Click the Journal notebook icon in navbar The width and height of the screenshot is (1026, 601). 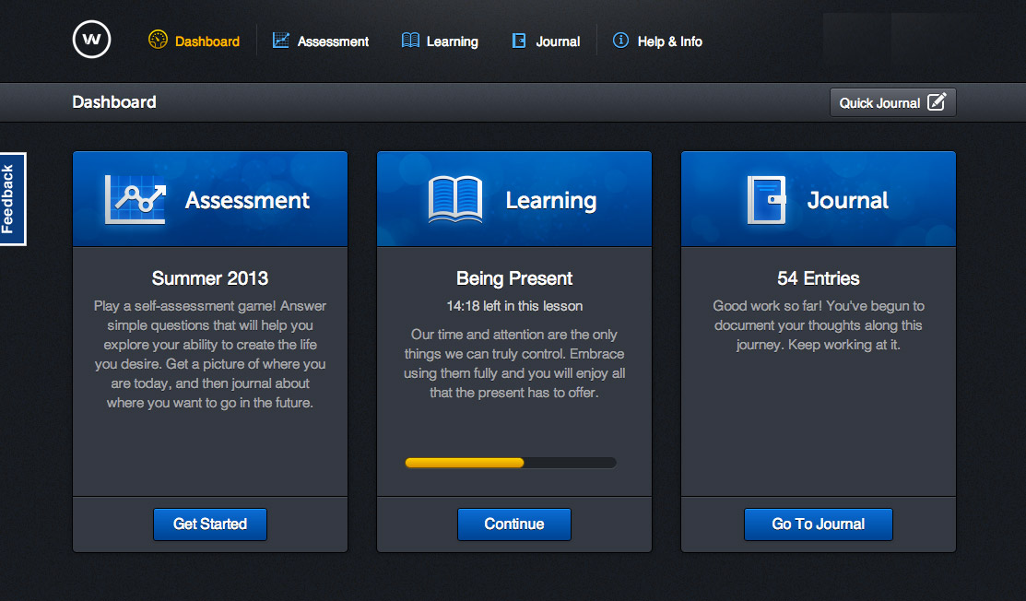pos(519,41)
